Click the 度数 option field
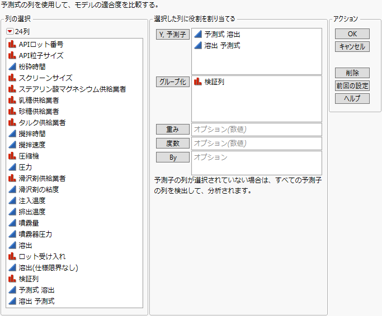 pyautogui.click(x=257, y=143)
